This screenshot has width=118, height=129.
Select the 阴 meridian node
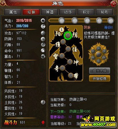tap(68, 35)
